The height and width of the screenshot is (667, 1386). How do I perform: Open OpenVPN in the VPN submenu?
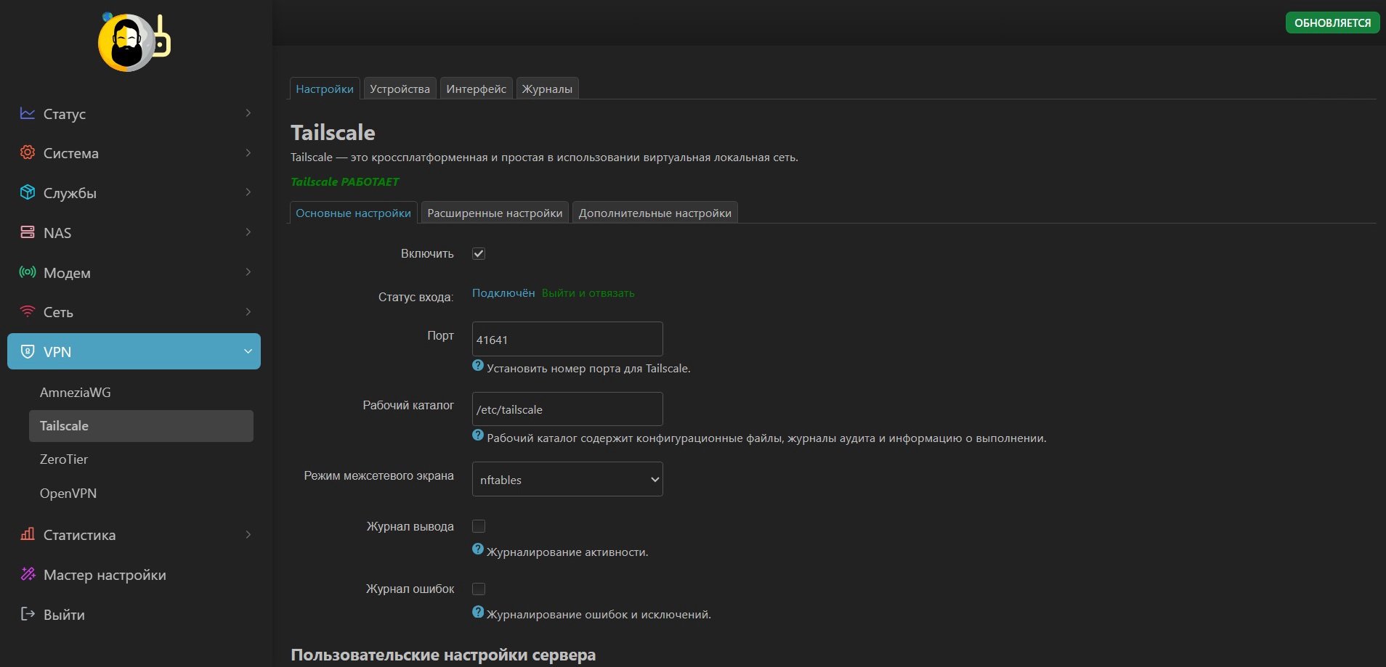[68, 494]
